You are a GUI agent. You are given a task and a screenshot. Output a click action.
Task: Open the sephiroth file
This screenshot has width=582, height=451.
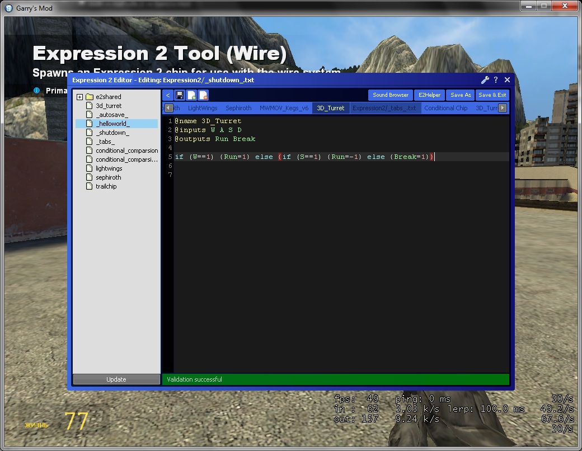pyautogui.click(x=109, y=177)
